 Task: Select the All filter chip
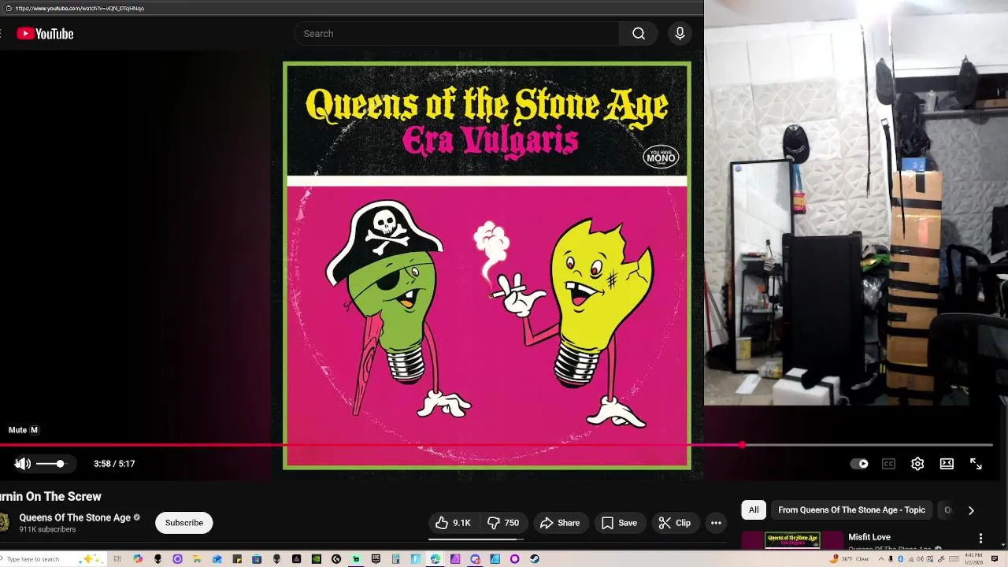pos(754,510)
